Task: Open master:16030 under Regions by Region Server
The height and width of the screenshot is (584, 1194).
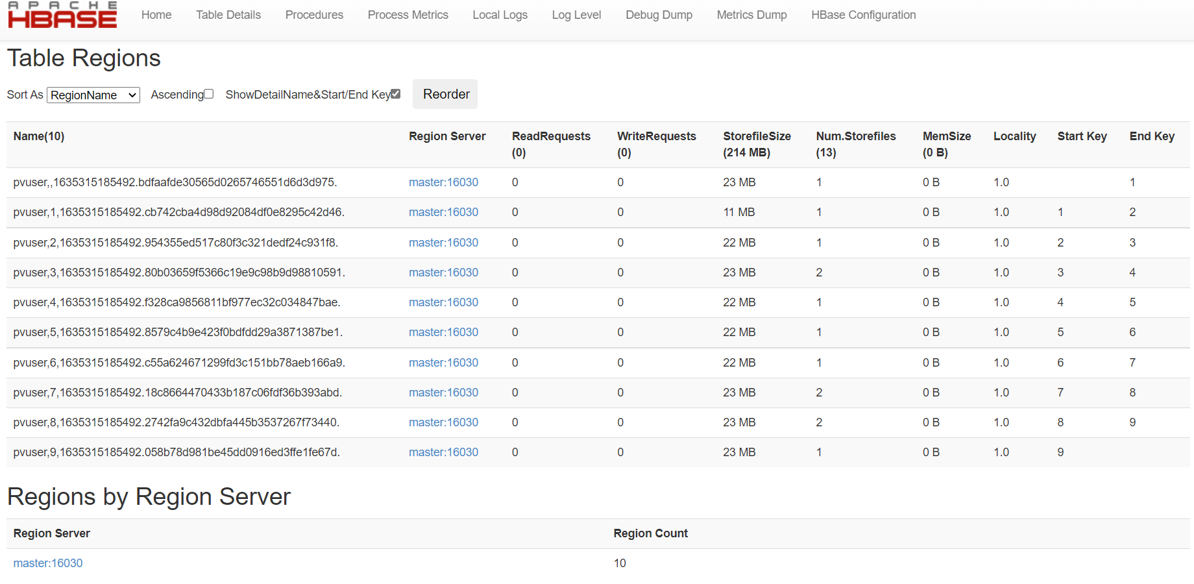Action: (48, 563)
